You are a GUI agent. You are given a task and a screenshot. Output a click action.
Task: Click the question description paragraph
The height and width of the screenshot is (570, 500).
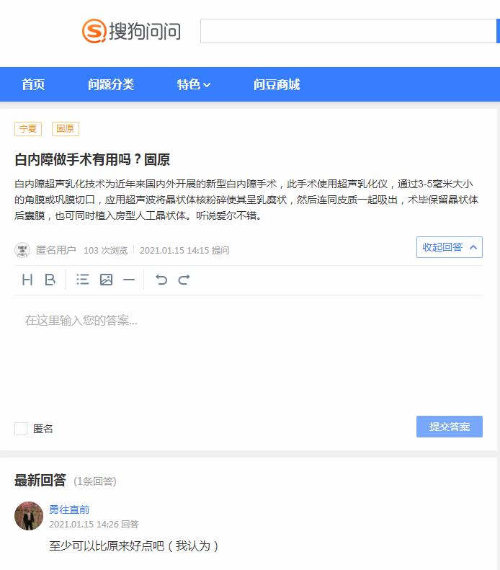(x=247, y=200)
